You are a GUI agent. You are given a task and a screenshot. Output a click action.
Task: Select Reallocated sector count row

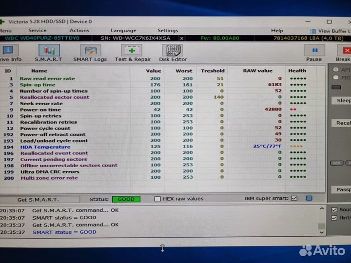[x=162, y=97]
